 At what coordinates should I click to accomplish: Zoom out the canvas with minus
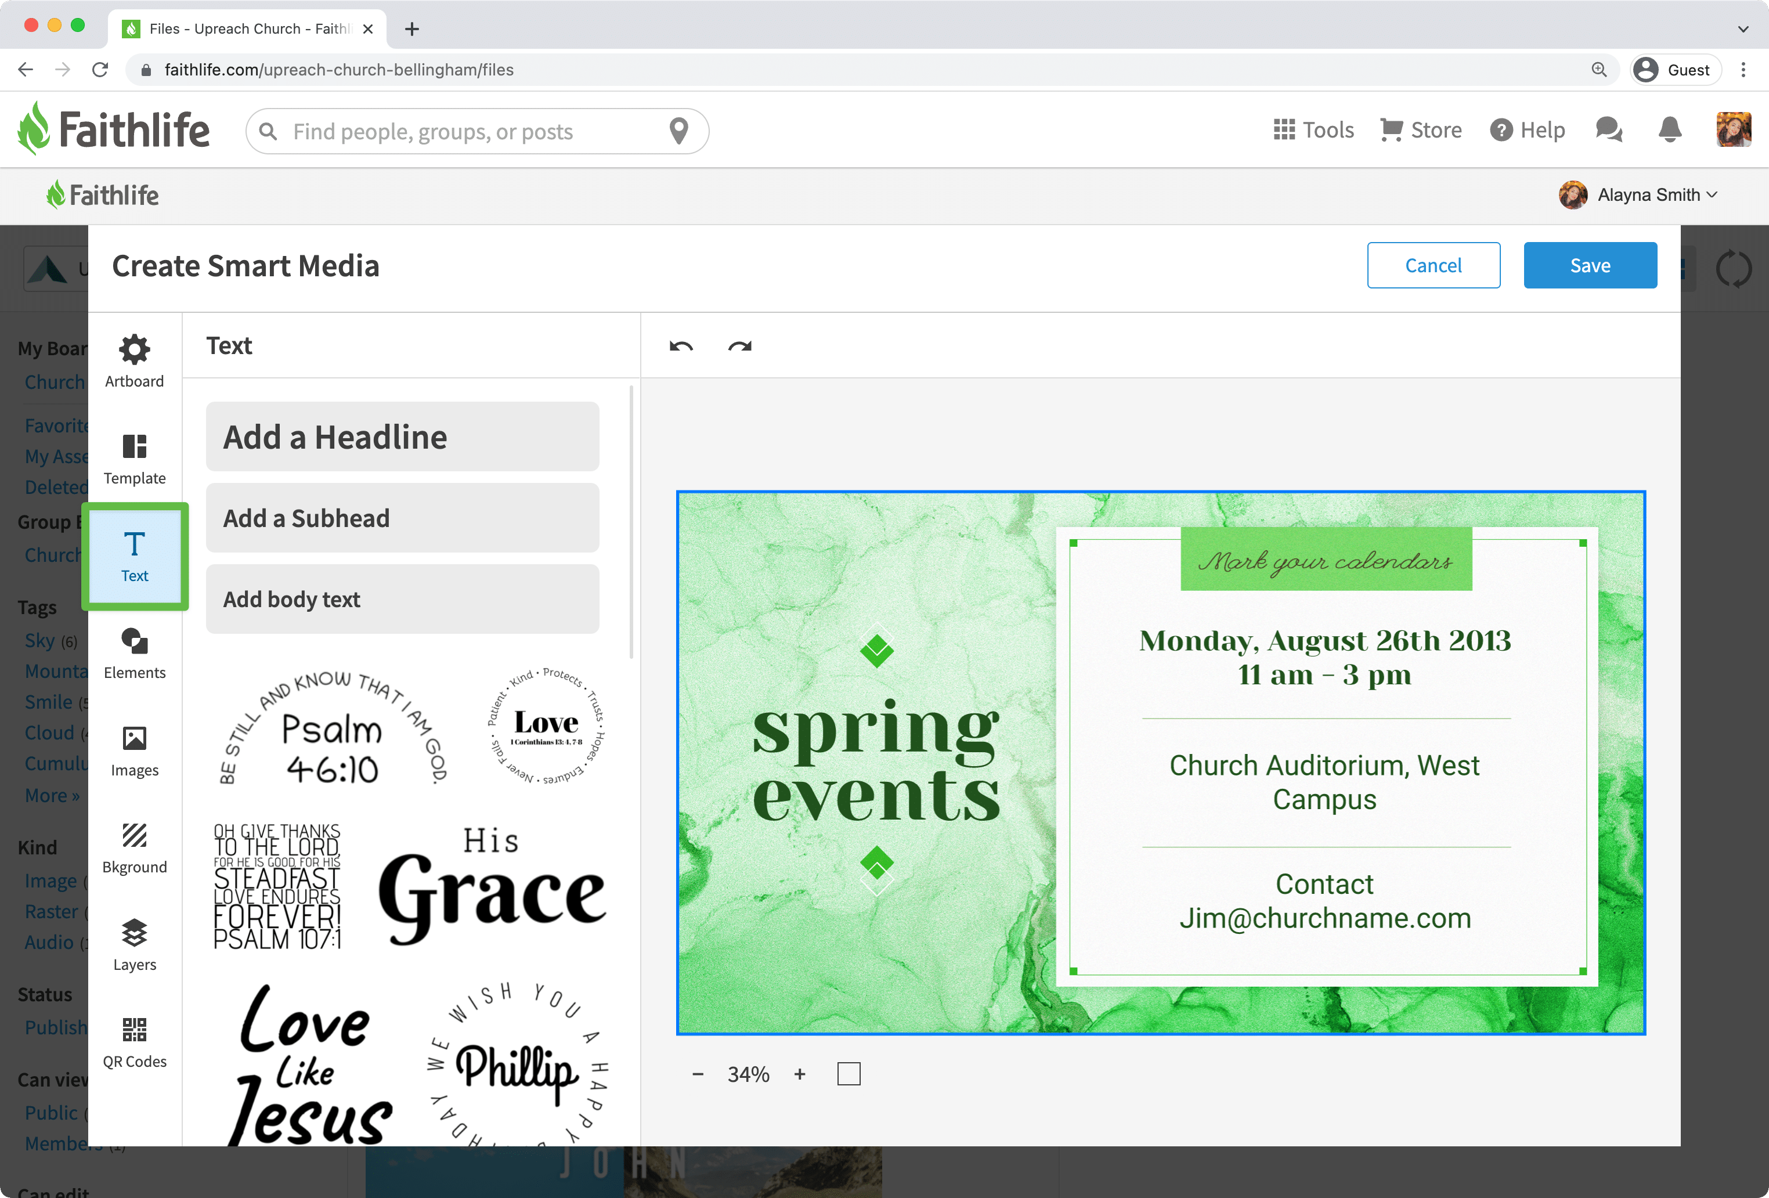697,1074
